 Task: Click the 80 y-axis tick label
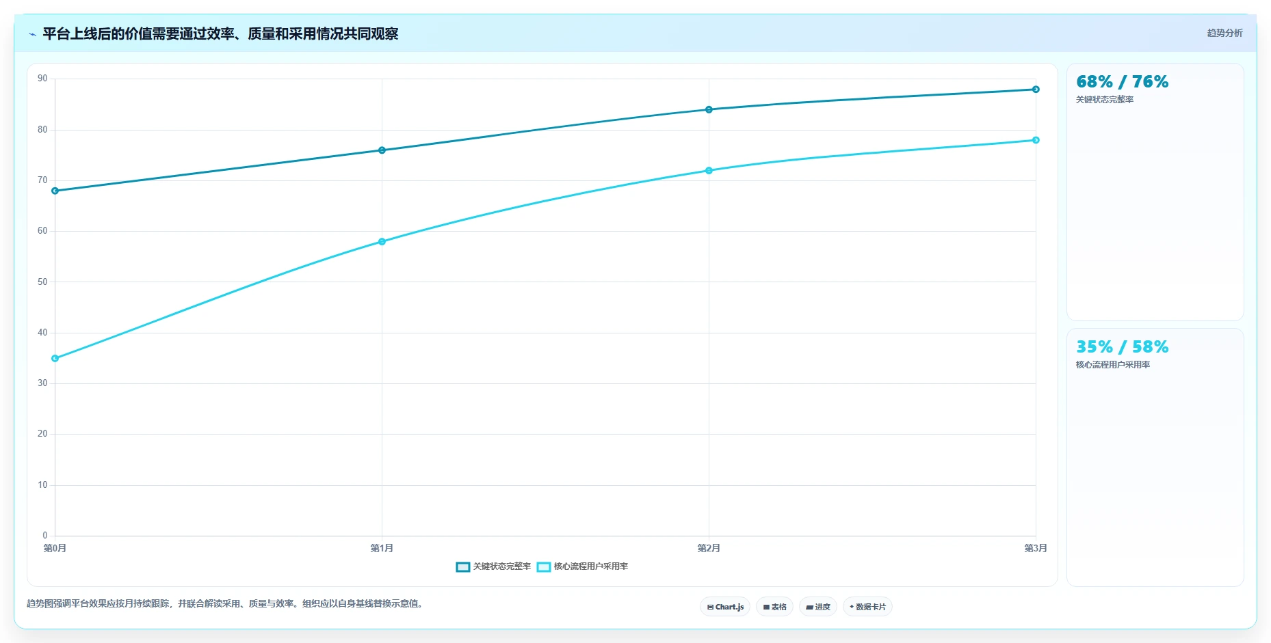(42, 130)
